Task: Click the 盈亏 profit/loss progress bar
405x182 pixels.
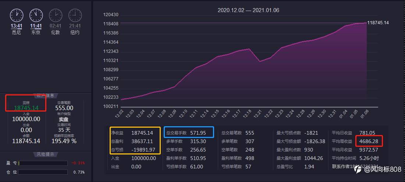Action: [x=43, y=163]
